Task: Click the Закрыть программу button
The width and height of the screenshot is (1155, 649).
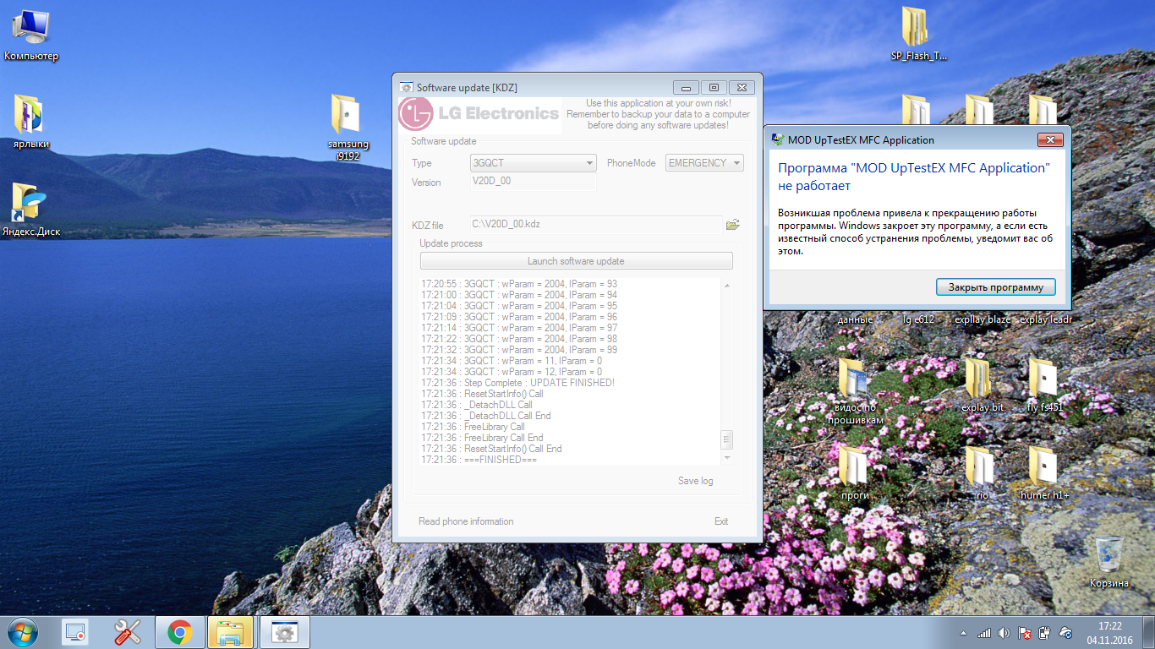Action: point(995,287)
